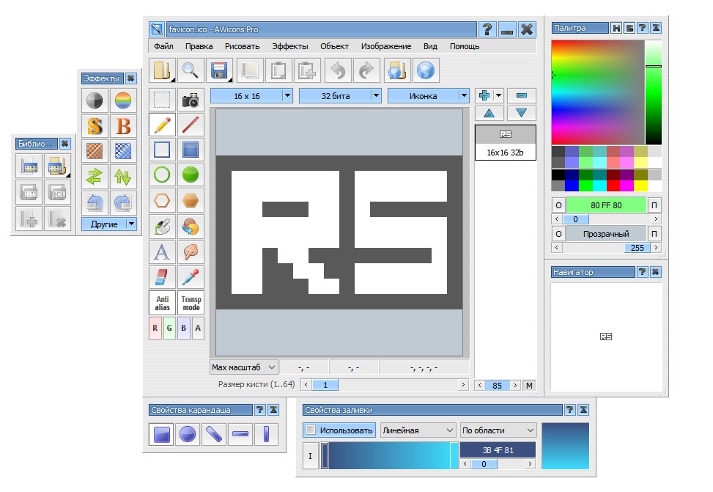Toggle Anti alias mode
The image size is (713, 492).
pyautogui.click(x=161, y=302)
